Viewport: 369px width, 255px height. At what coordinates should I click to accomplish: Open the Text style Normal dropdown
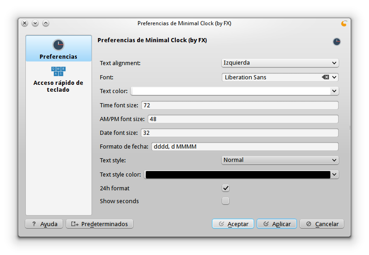tap(280, 160)
